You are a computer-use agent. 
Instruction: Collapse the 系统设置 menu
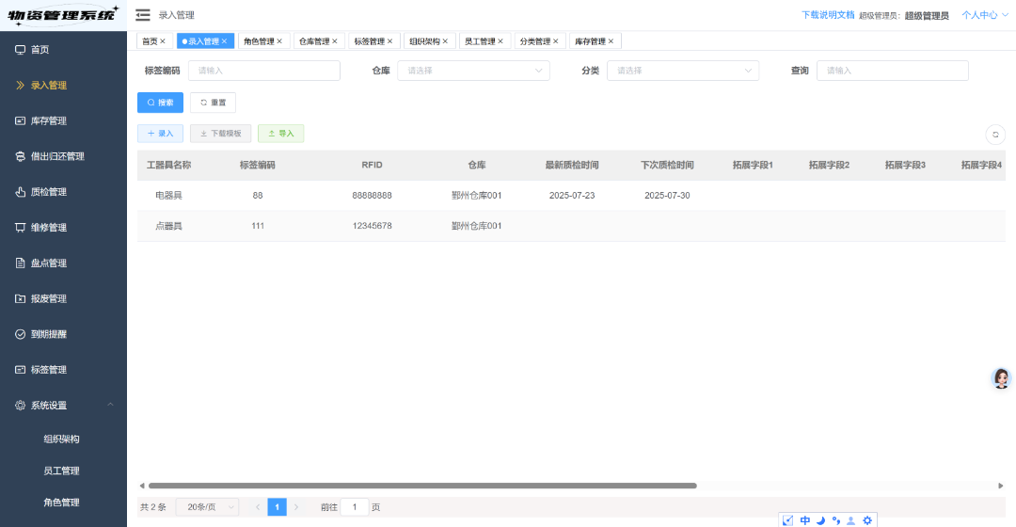pyautogui.click(x=63, y=406)
